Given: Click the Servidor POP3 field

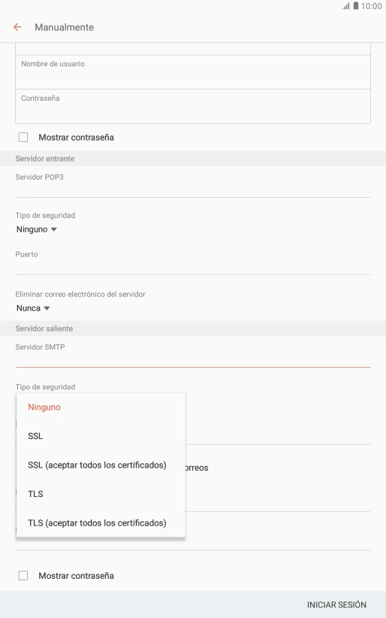Looking at the screenshot, I should (x=193, y=184).
